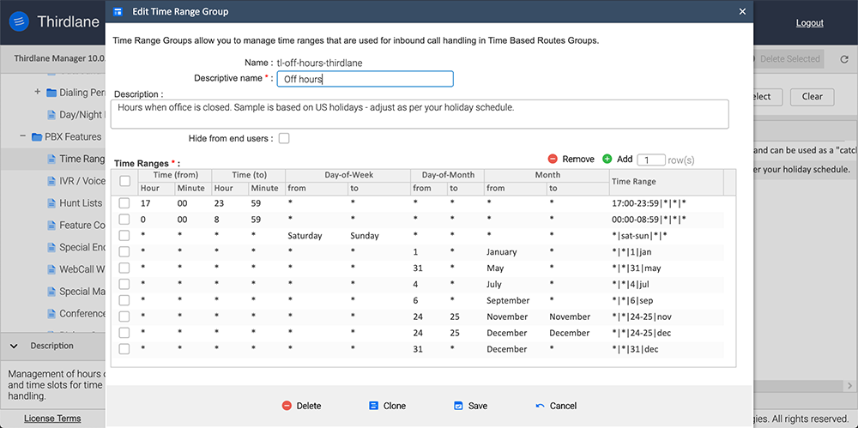Click the Description text area

pos(420,114)
